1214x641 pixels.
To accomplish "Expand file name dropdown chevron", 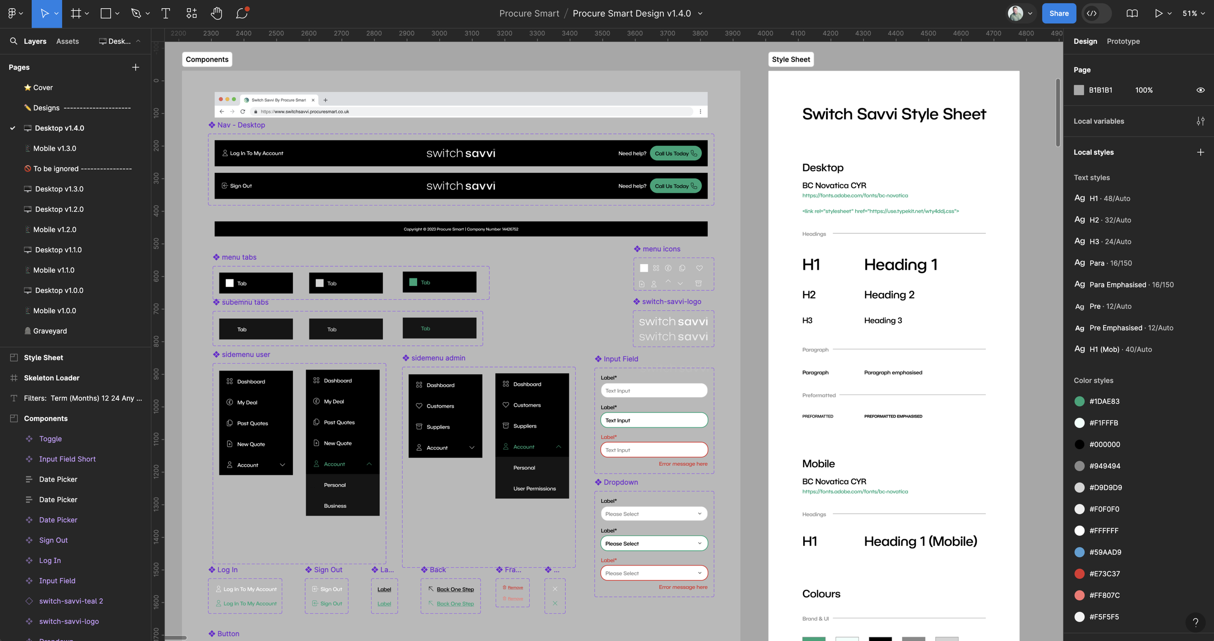I will pos(700,14).
